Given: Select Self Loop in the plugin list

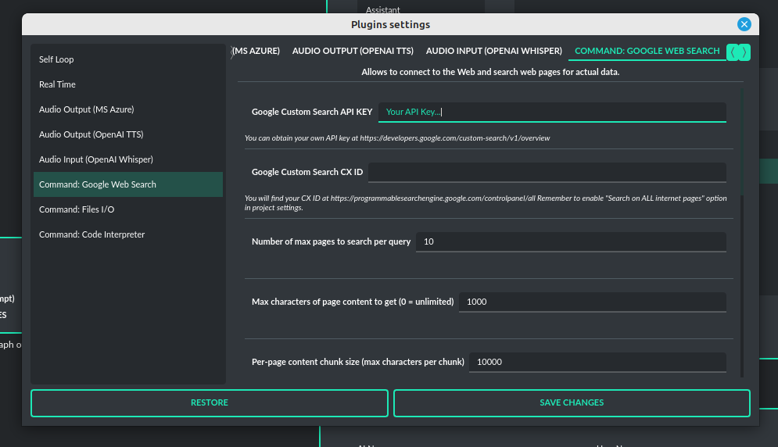Looking at the screenshot, I should pos(128,59).
